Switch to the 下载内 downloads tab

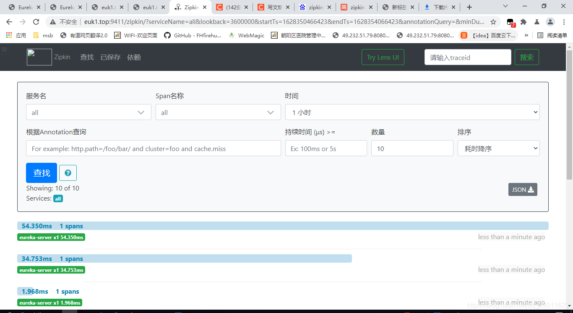[440, 7]
